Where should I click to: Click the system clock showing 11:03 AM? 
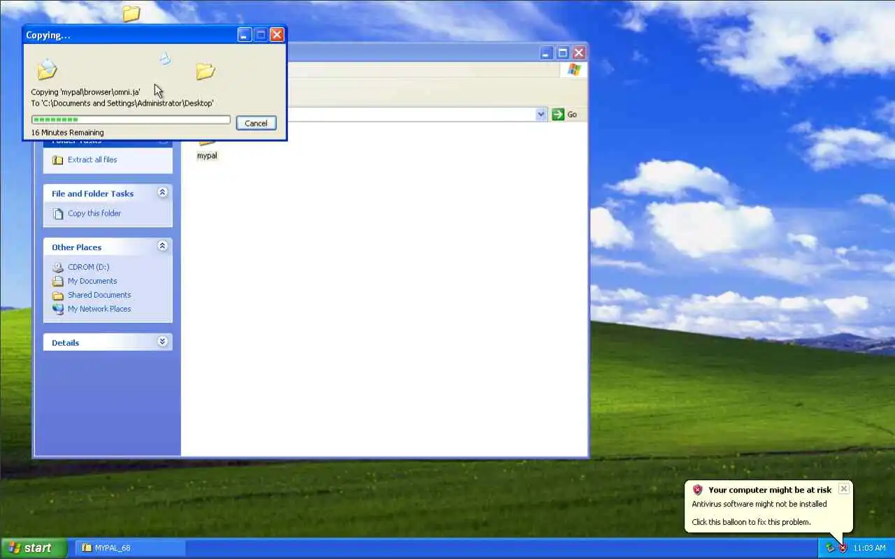click(869, 548)
